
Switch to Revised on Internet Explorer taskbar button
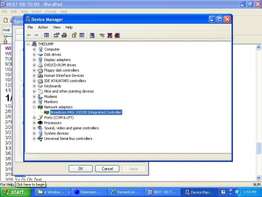[x=126, y=192]
